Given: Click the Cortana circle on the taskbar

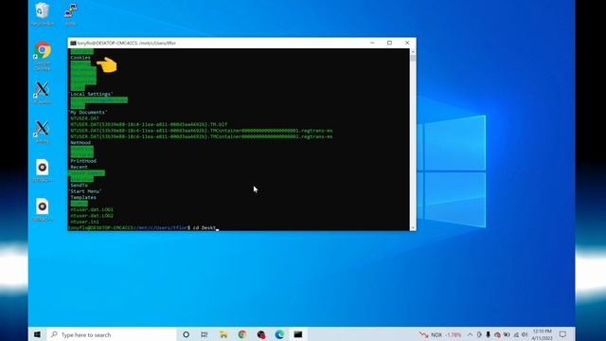Looking at the screenshot, I should tap(186, 334).
